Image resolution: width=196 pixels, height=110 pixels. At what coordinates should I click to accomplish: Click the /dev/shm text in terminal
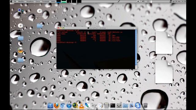[116, 37]
